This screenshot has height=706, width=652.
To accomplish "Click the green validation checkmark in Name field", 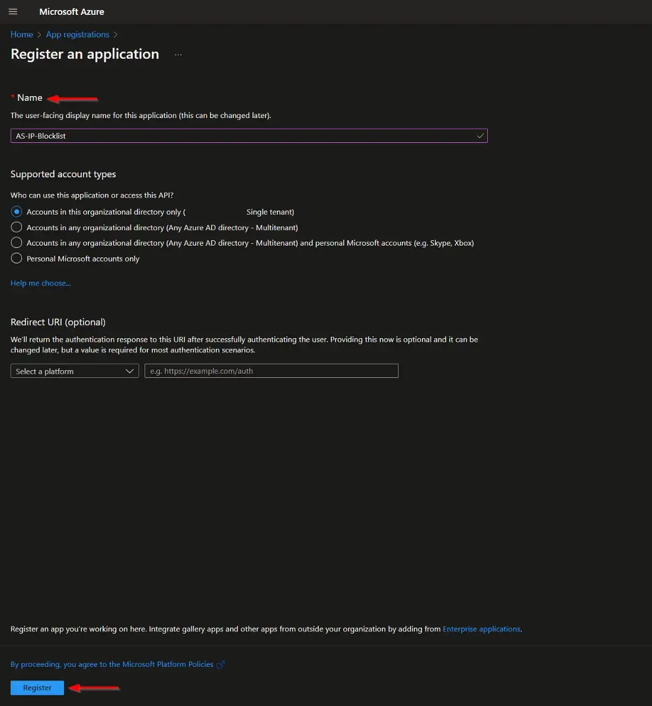I will [x=480, y=136].
